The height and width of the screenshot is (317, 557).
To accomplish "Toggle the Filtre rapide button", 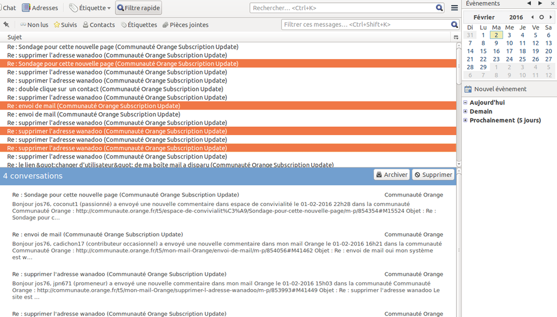I will tap(138, 8).
